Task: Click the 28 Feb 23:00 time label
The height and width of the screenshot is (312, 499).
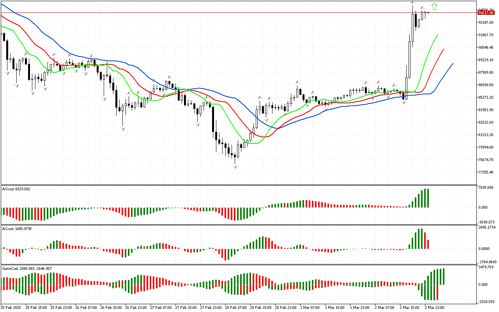Action: pos(286,308)
